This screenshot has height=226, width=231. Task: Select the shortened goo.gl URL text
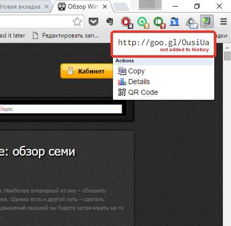(x=164, y=43)
